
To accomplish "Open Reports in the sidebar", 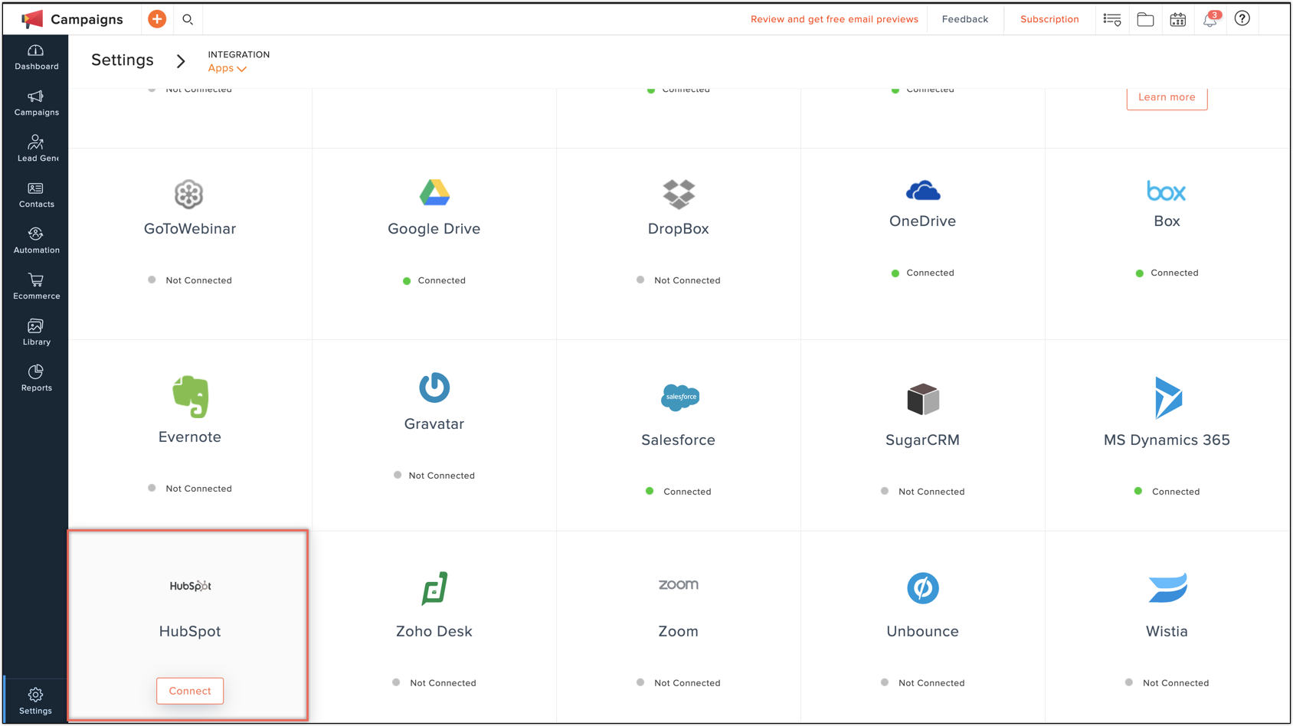I will click(36, 379).
